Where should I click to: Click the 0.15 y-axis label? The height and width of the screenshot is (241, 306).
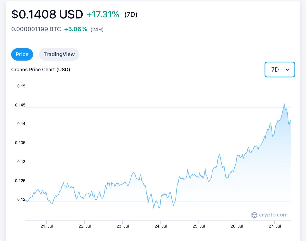click(21, 86)
